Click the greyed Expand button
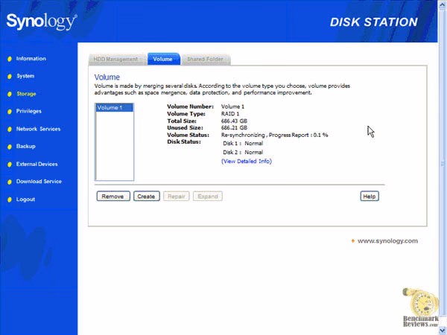Screen dimensions: 447x335 (208, 197)
